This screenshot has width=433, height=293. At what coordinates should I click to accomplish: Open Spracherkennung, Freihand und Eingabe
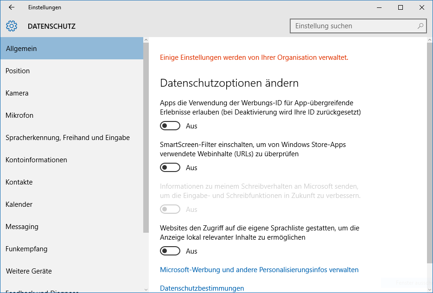(x=68, y=138)
